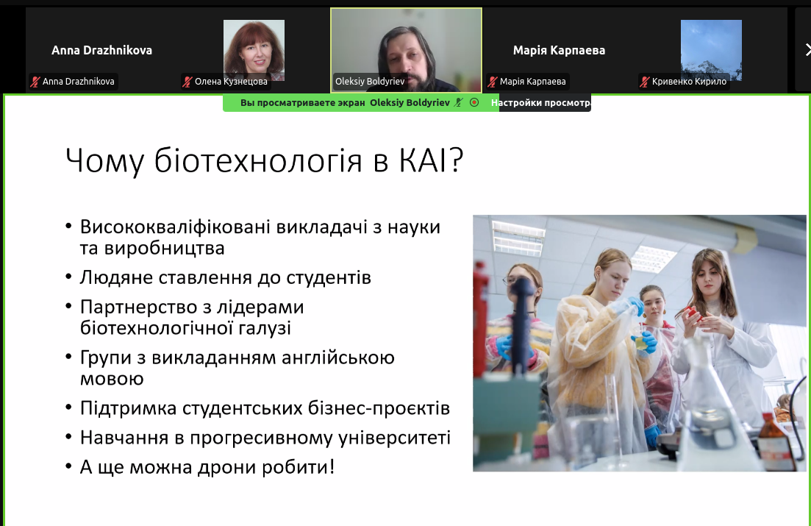Click the laboratory students photo on slide
This screenshot has height=526, width=811.
pyautogui.click(x=639, y=343)
